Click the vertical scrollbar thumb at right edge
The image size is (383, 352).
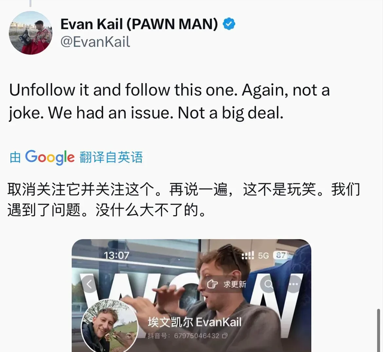379,330
